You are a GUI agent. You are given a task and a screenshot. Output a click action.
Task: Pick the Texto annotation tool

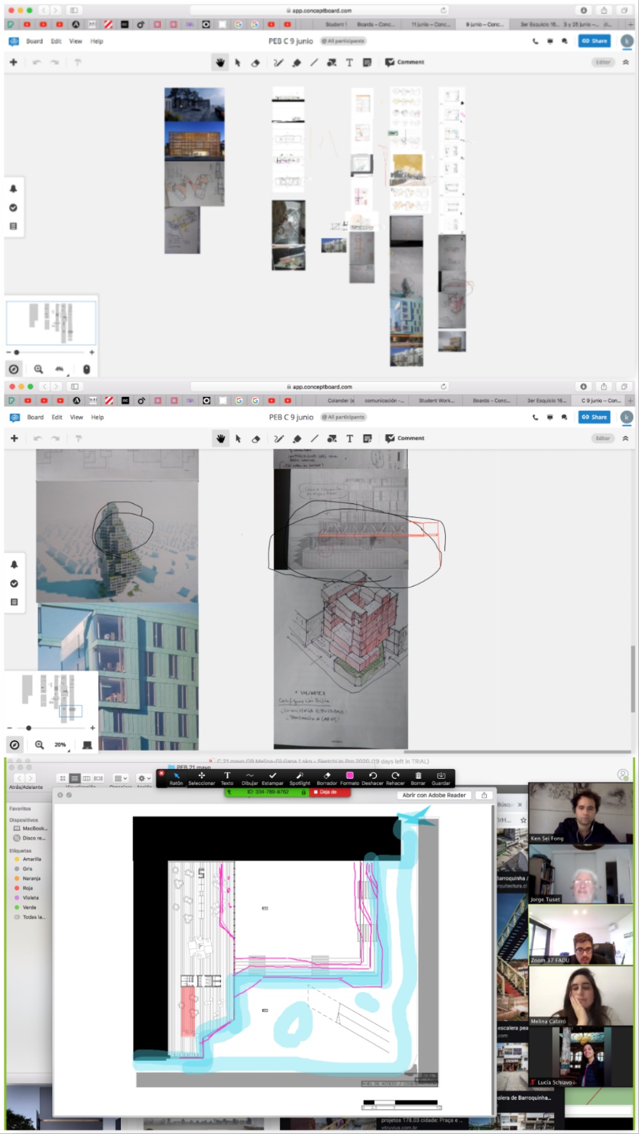point(227,779)
